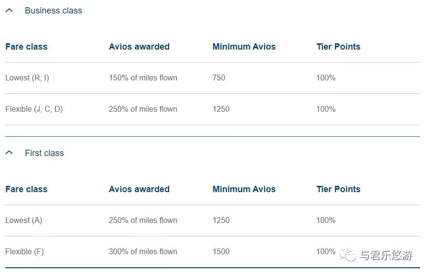Viewport: 426px width, 274px height.
Task: Collapse the First class section chevron
Action: (9, 153)
